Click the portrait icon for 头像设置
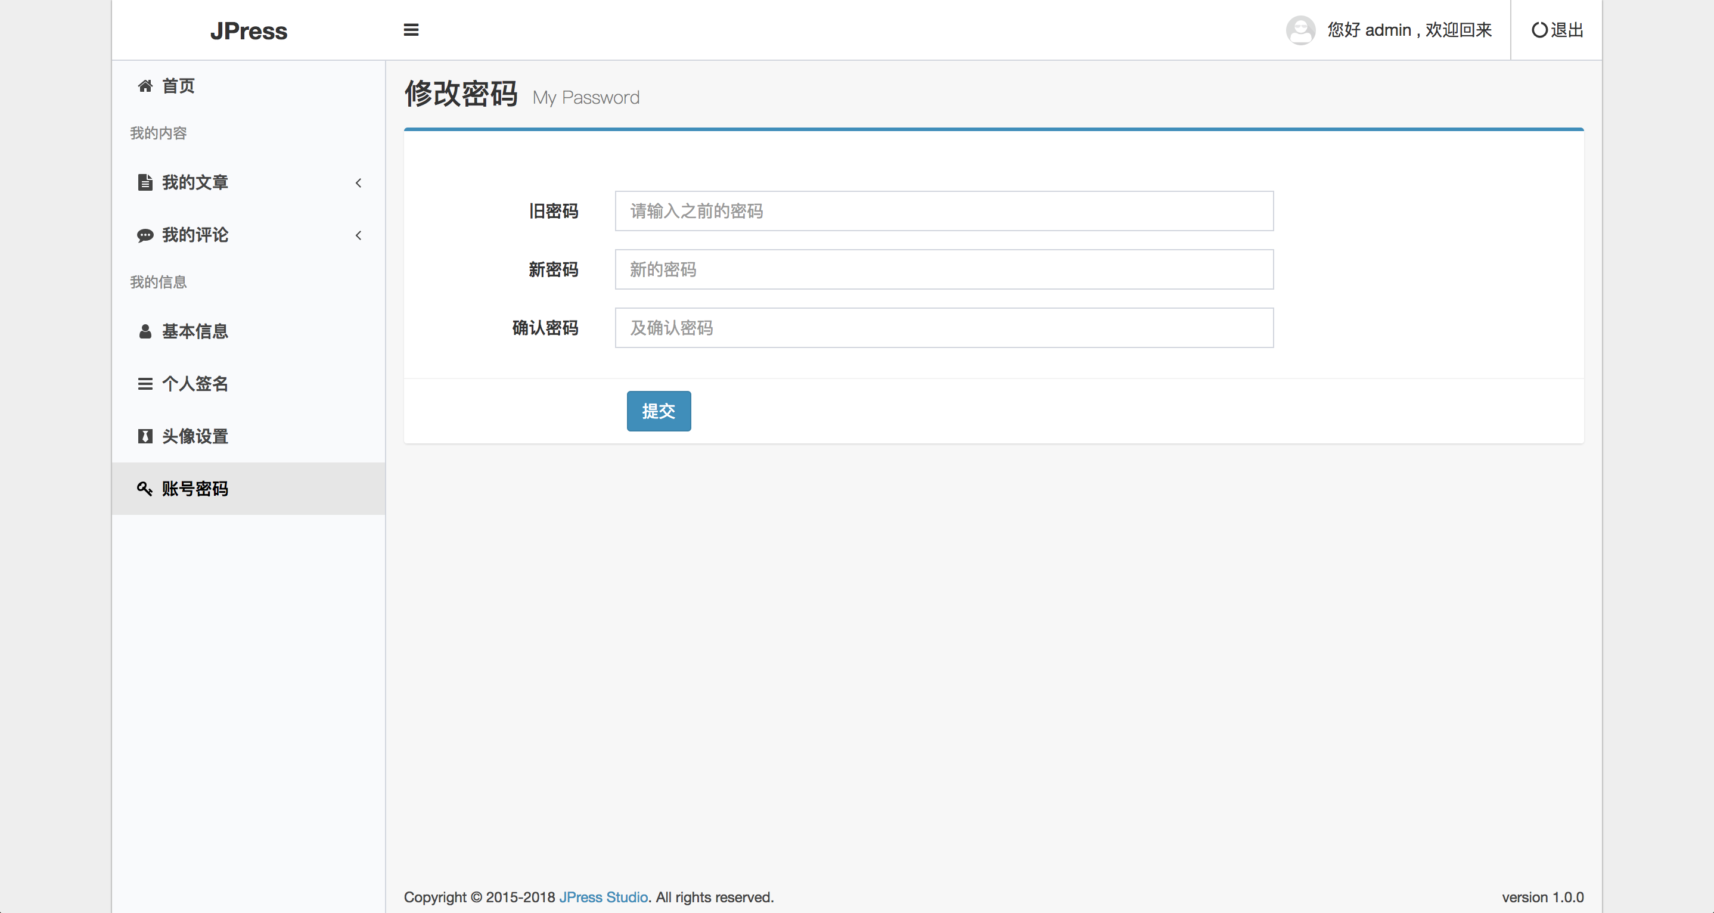This screenshot has height=913, width=1714. click(x=145, y=437)
